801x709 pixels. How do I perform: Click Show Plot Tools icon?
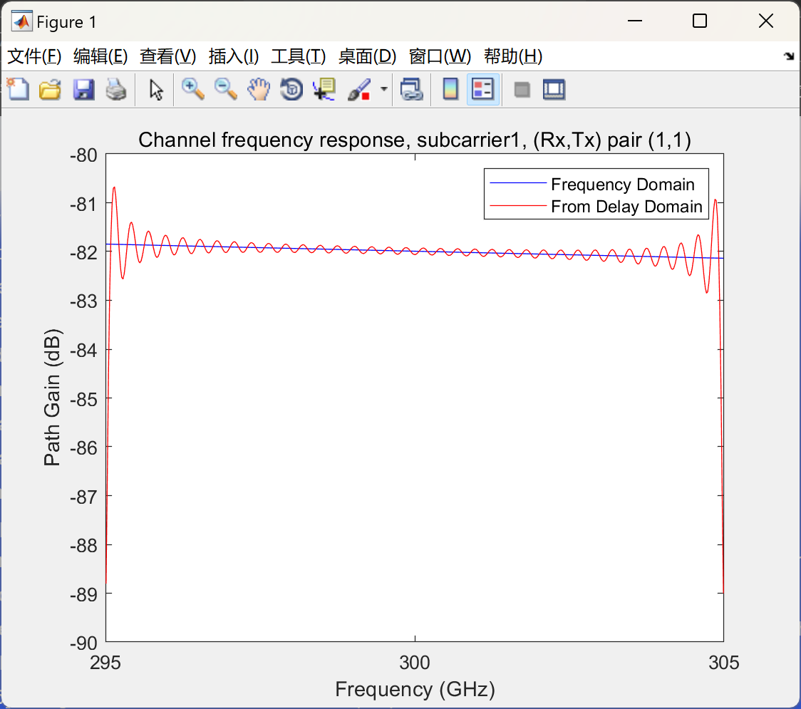(554, 89)
